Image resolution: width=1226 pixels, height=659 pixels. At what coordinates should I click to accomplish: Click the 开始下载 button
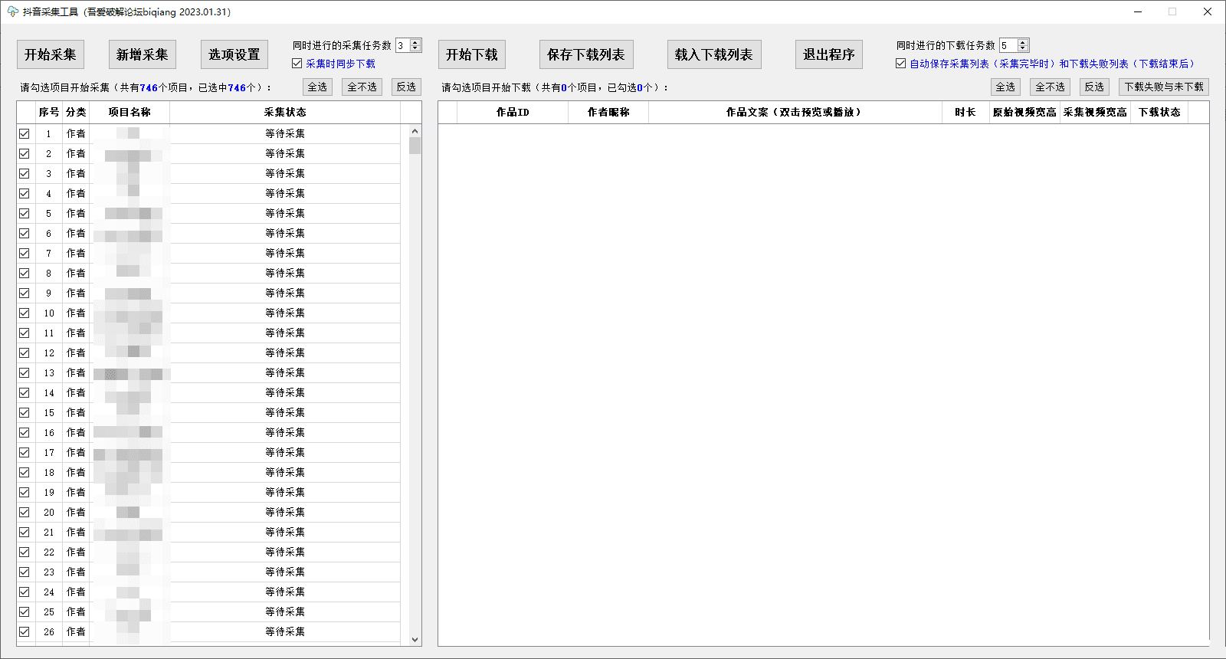click(x=472, y=54)
